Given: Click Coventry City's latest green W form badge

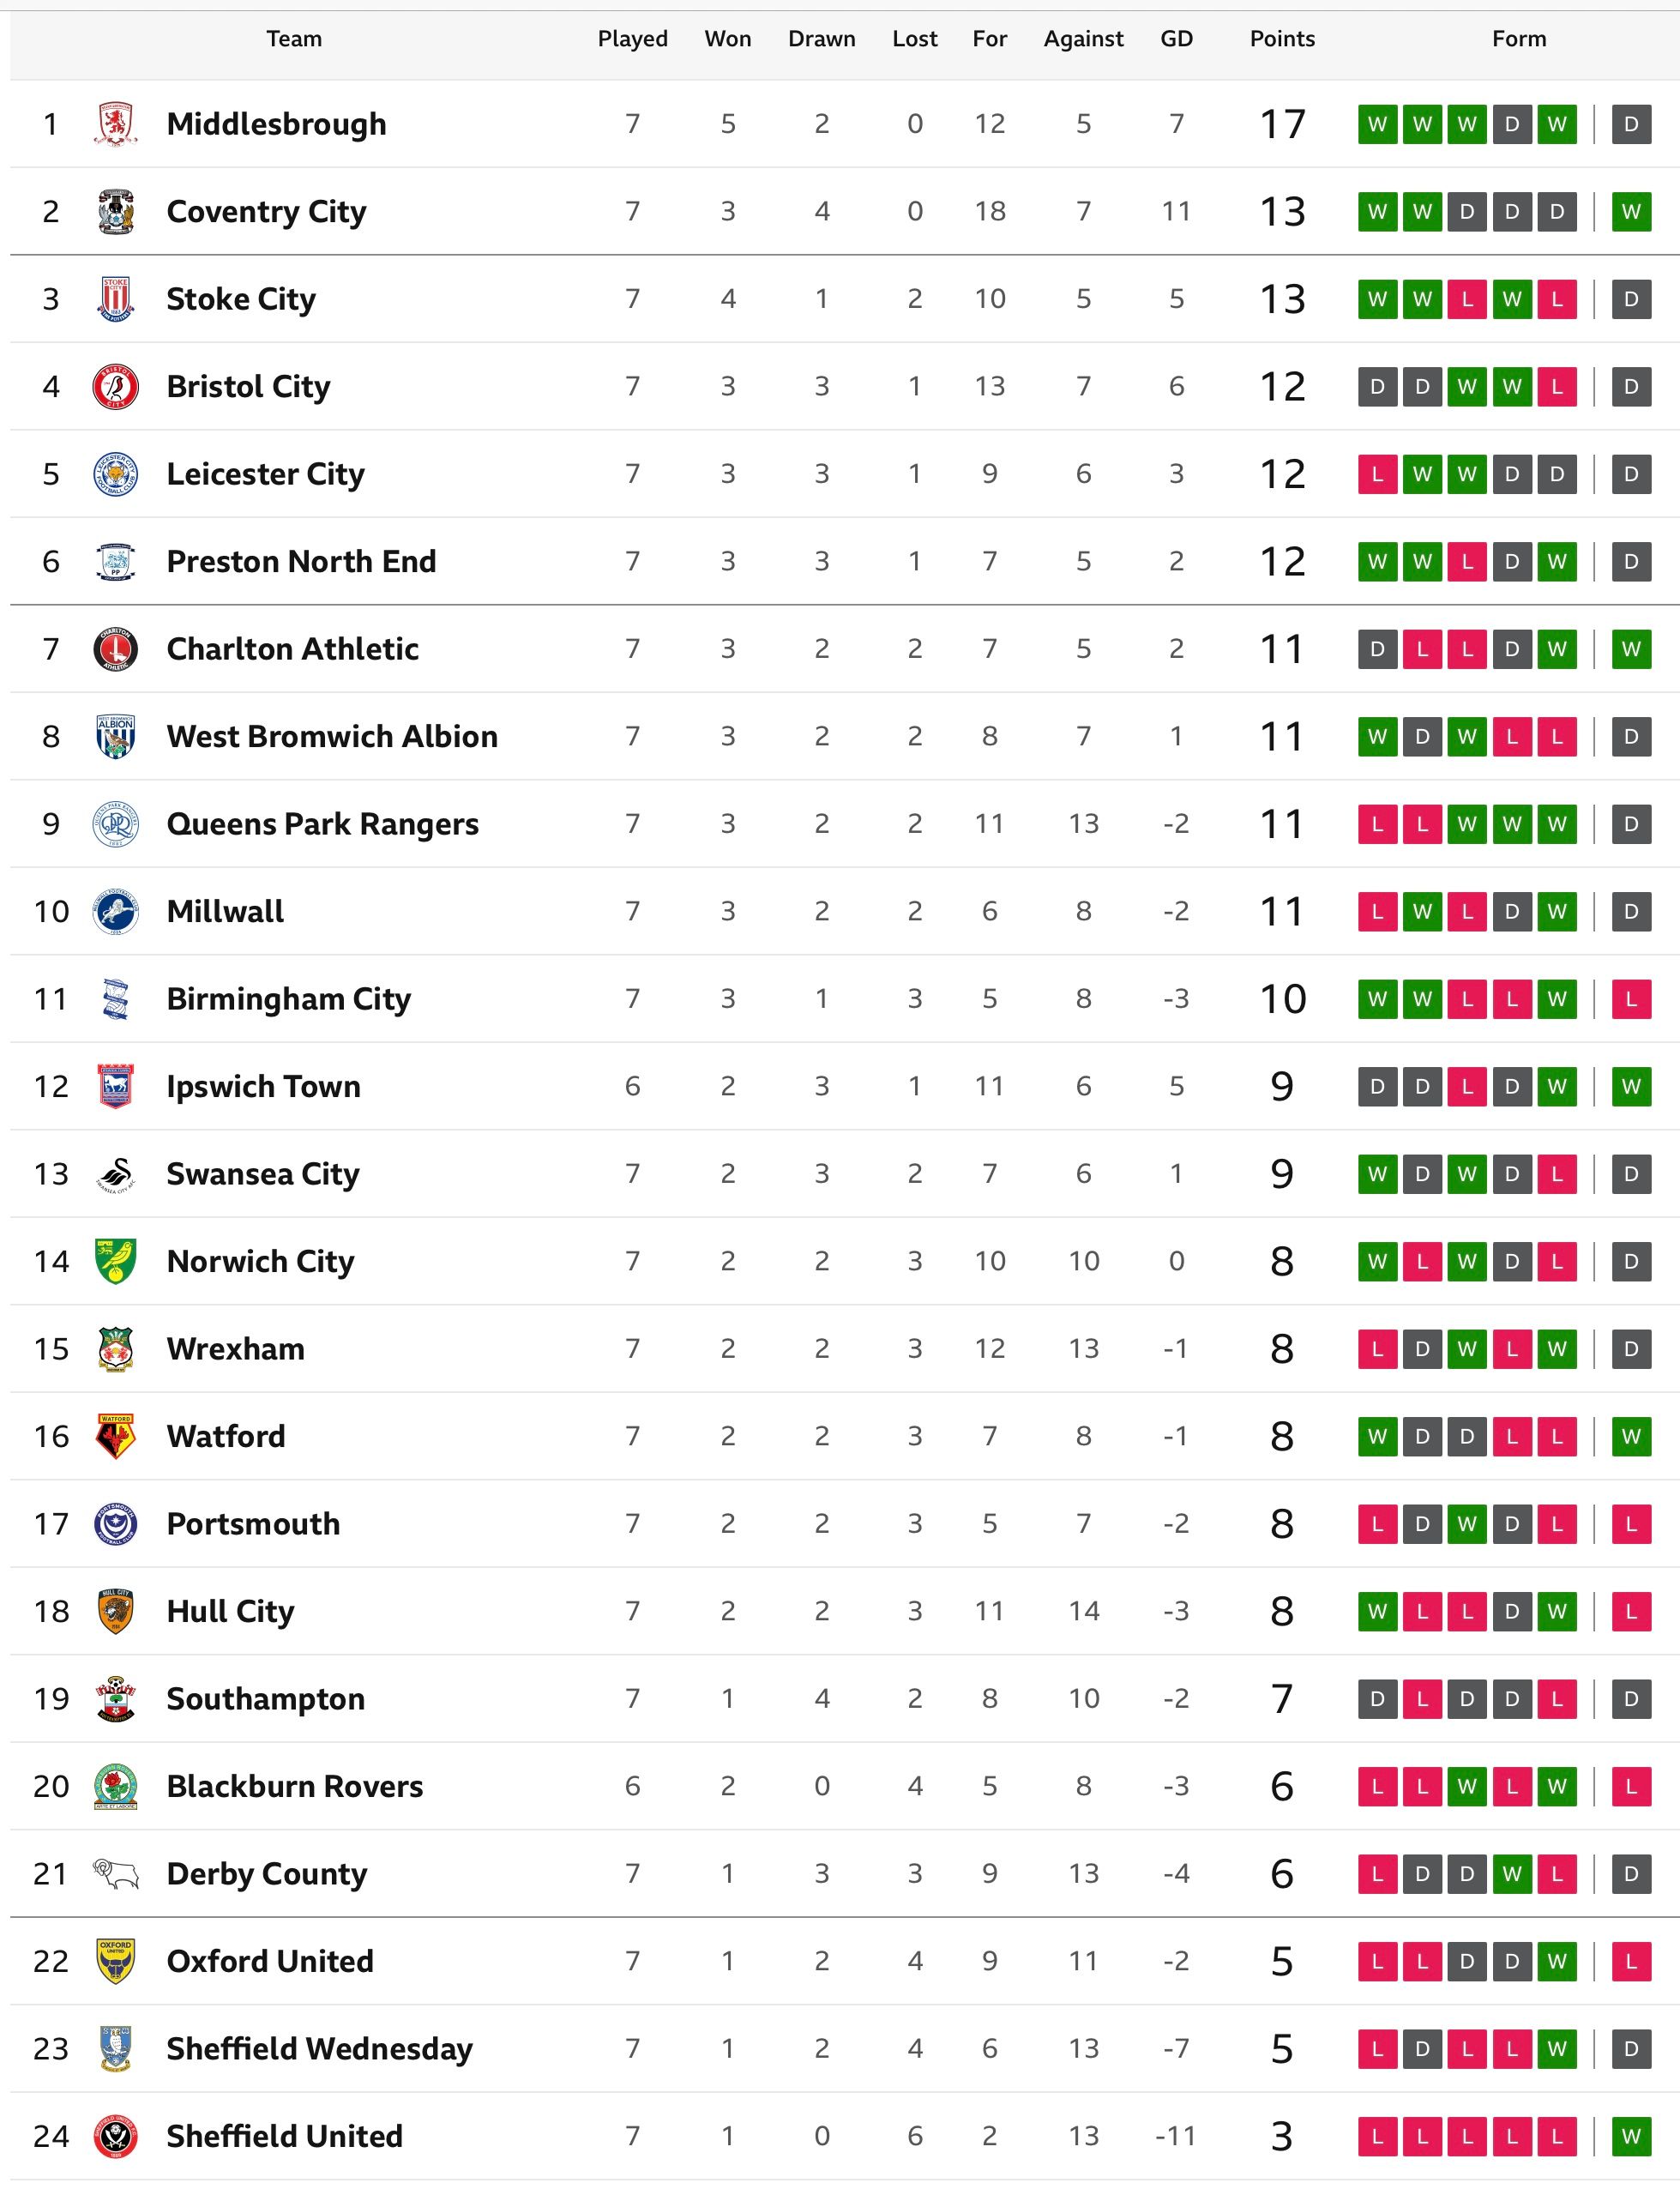Looking at the screenshot, I should (x=1631, y=211).
